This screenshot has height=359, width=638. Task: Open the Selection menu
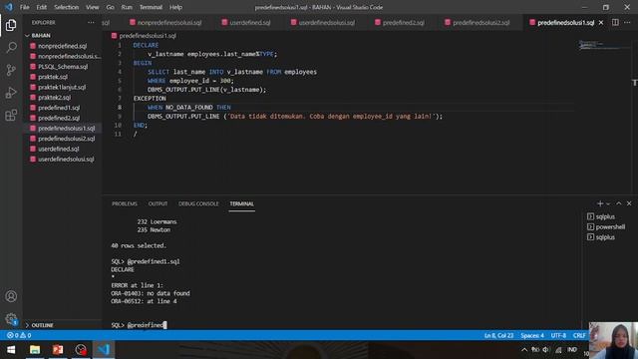[x=66, y=7]
